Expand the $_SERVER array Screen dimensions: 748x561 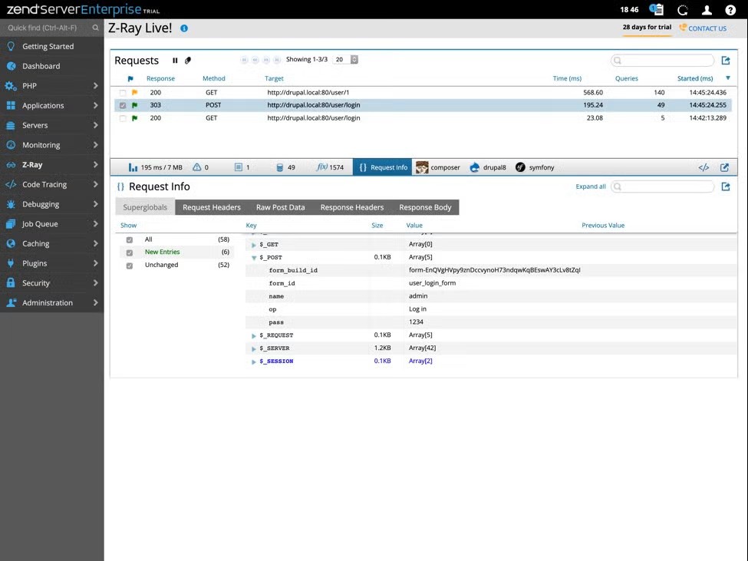[x=254, y=348]
